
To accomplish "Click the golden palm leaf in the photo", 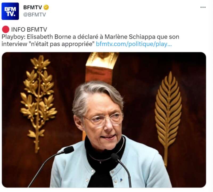I will pyautogui.click(x=168, y=118).
